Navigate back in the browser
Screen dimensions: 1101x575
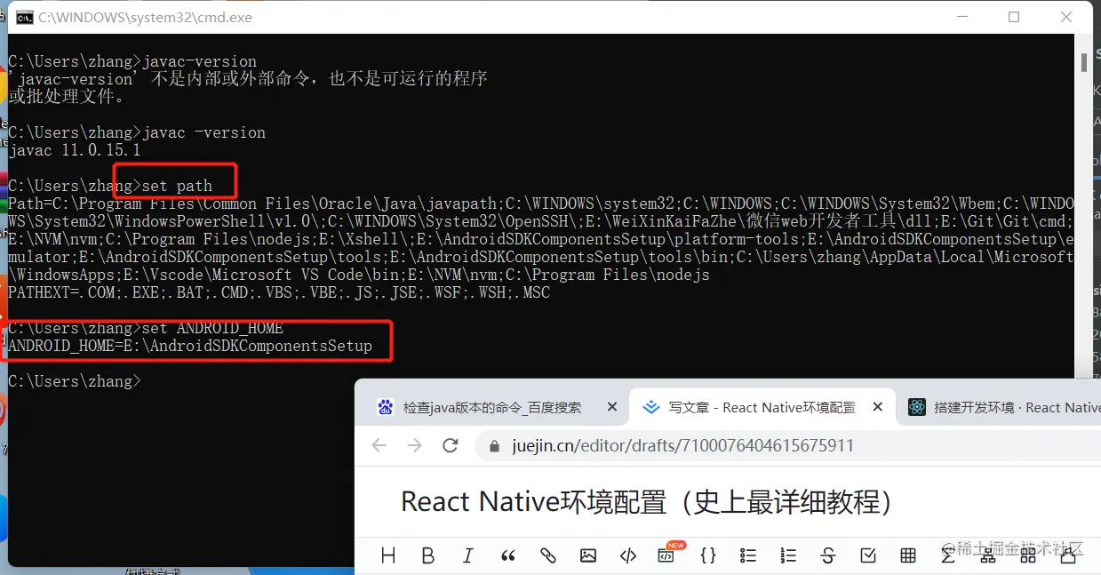[379, 447]
